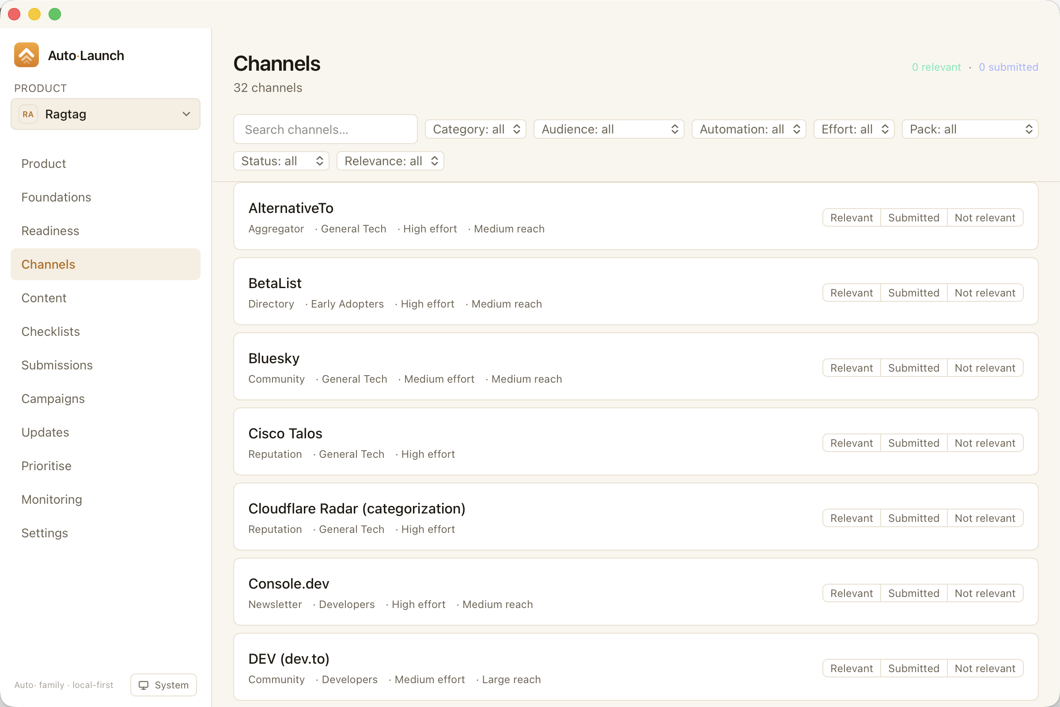Mark BetaList as Relevant

[852, 293]
